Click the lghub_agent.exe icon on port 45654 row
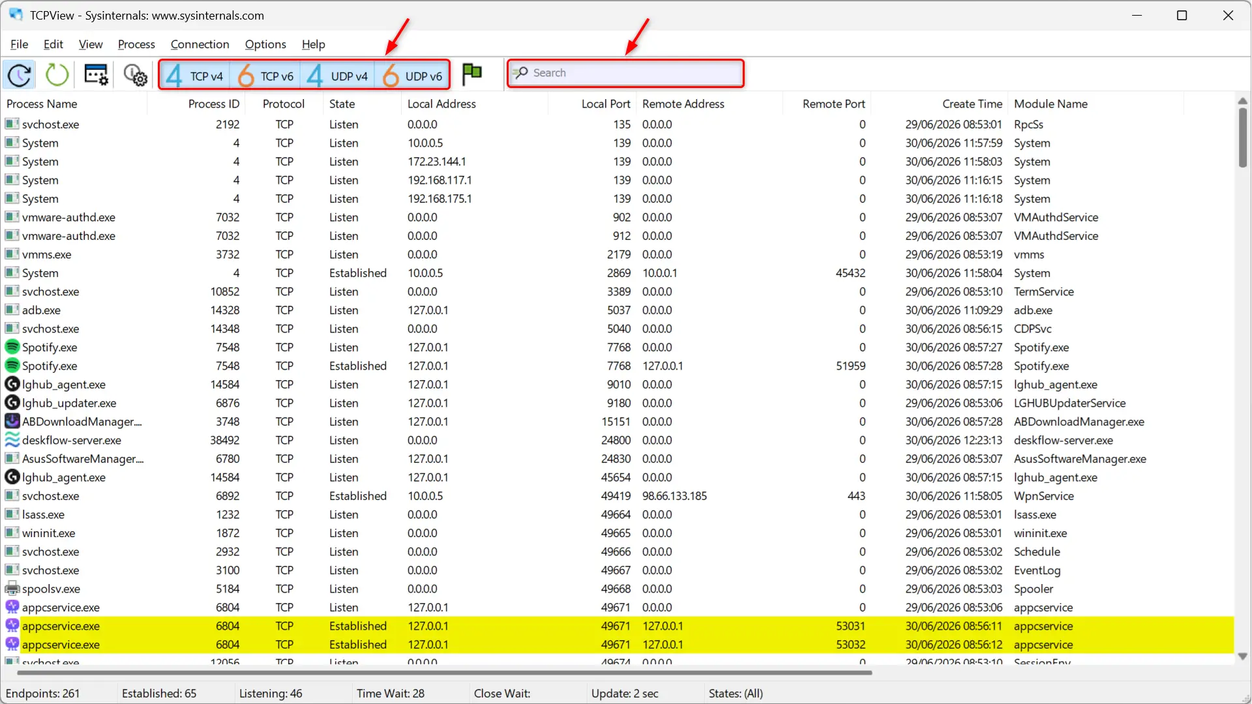This screenshot has width=1252, height=704. pos(12,477)
